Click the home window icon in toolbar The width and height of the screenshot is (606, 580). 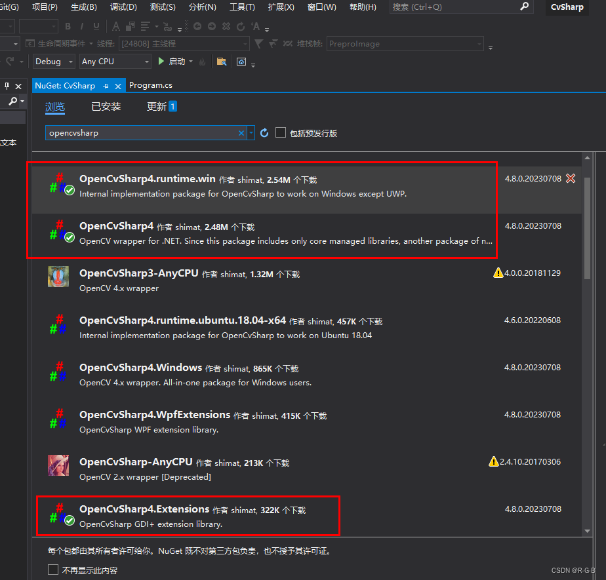point(241,62)
